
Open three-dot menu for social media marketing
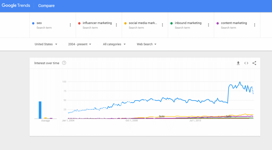coord(162,25)
